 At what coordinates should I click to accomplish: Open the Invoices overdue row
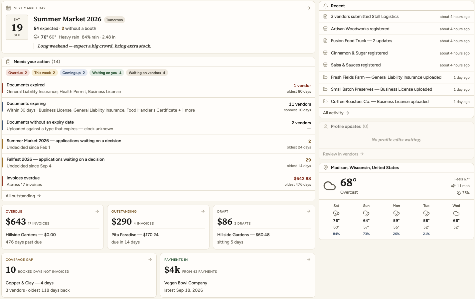(158, 181)
